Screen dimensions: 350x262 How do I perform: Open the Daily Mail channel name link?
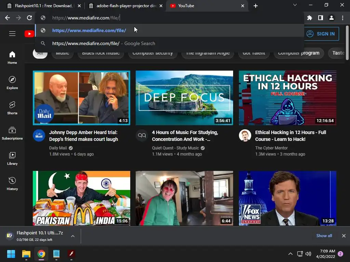[58, 148]
